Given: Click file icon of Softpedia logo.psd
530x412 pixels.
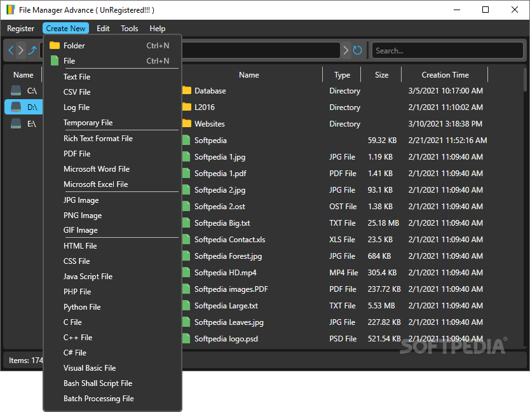Looking at the screenshot, I should [x=186, y=339].
